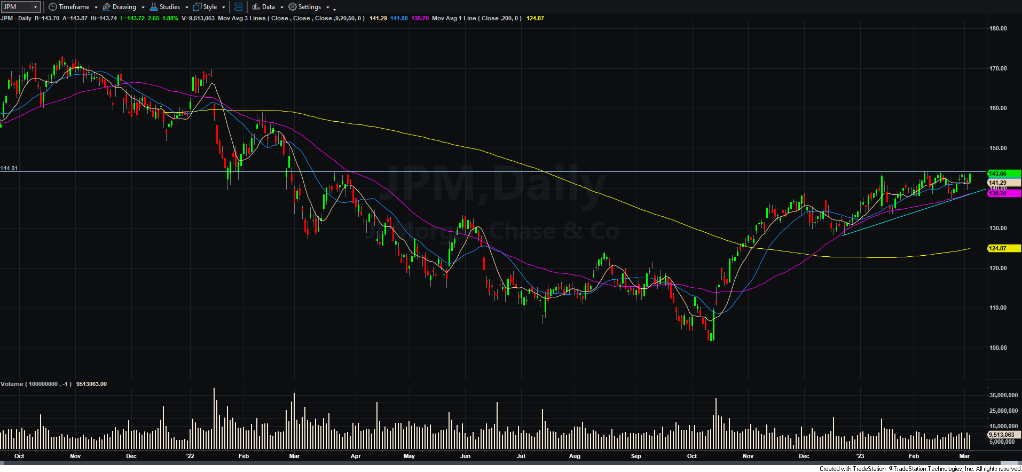Click the blue "141.80" status value
Image resolution: width=1022 pixels, height=472 pixels.
click(399, 18)
